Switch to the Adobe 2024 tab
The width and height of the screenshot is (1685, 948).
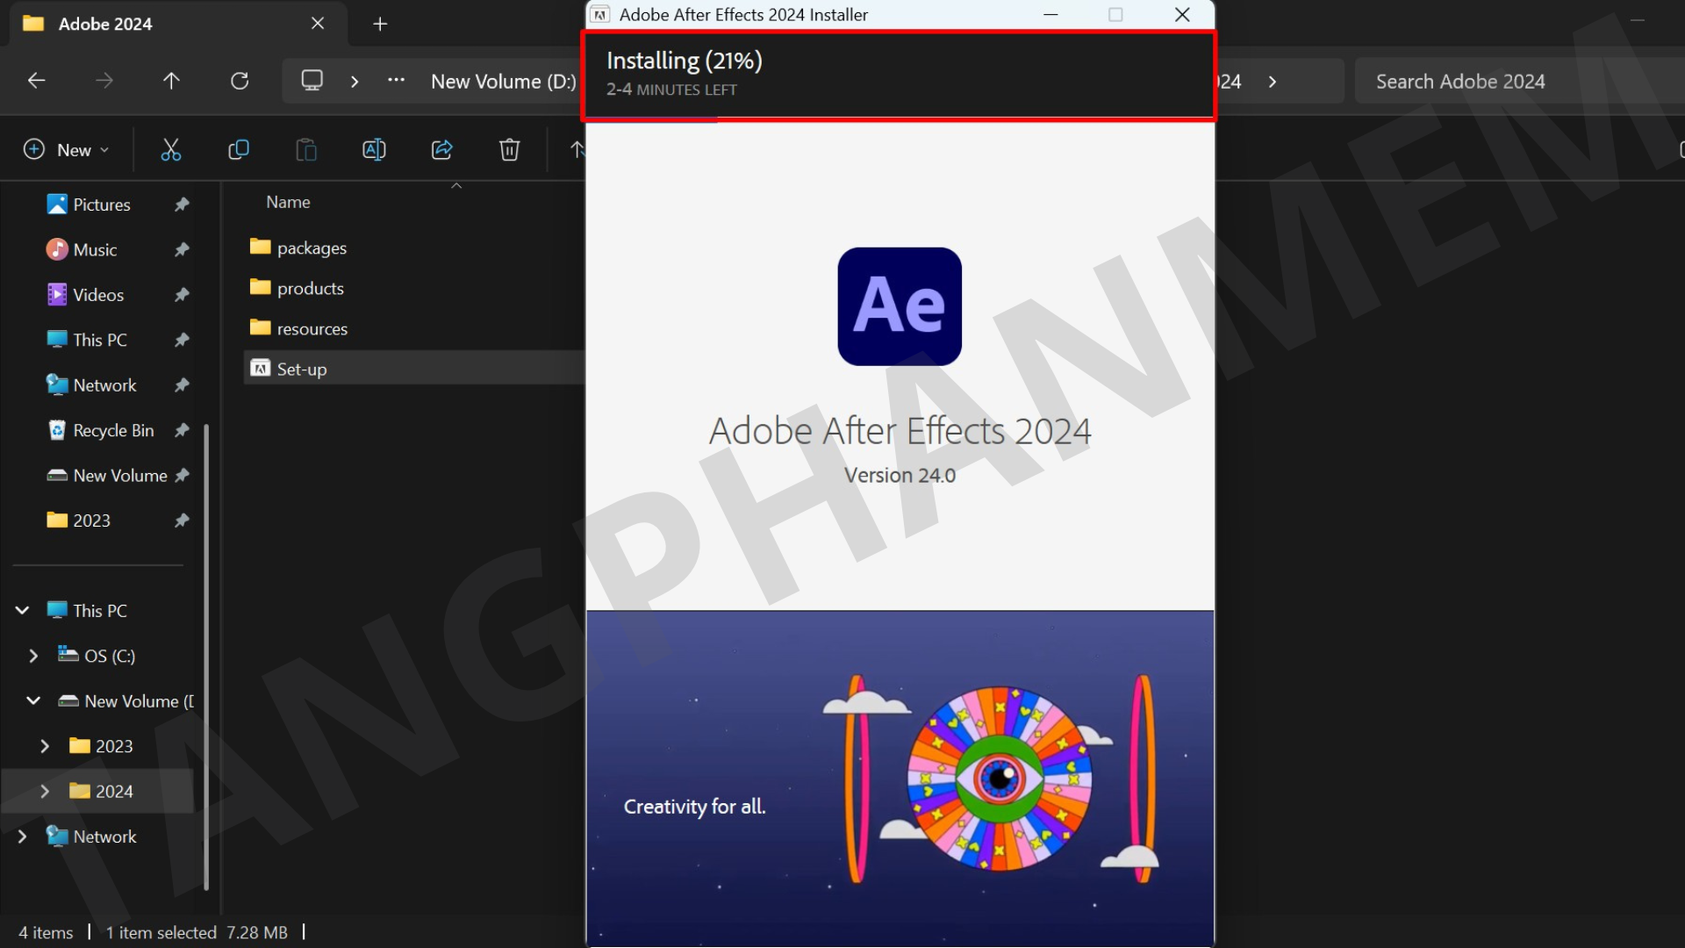coord(104,24)
